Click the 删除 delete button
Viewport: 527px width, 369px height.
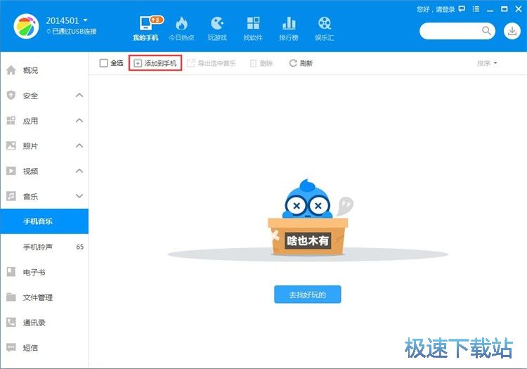[261, 63]
